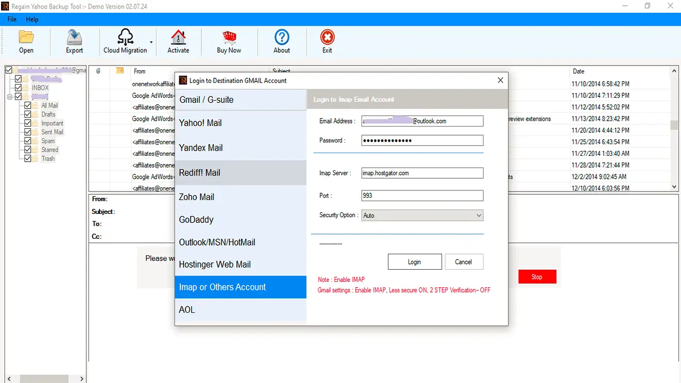Click the Open folder icon in toolbar
The width and height of the screenshot is (681, 383).
coord(26,37)
